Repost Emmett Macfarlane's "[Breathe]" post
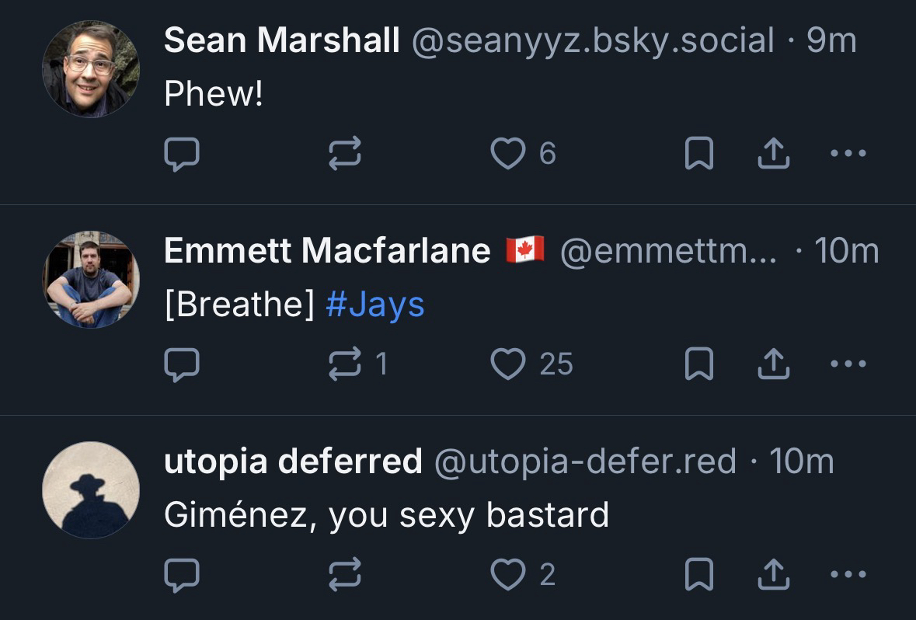The image size is (916, 620). pos(345,364)
